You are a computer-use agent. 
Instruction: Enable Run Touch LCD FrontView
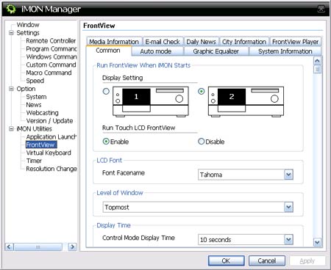coord(106,142)
